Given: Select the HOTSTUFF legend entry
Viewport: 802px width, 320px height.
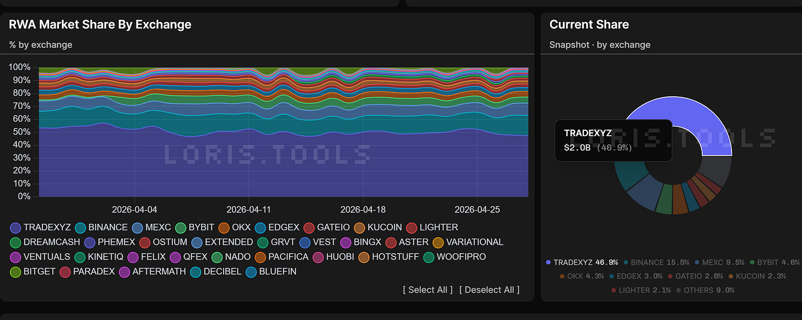Looking at the screenshot, I should tap(388, 257).
